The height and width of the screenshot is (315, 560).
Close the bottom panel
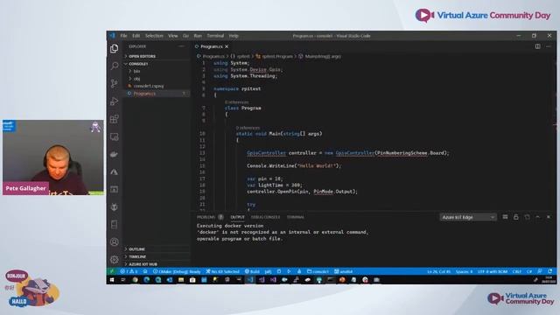(x=549, y=217)
